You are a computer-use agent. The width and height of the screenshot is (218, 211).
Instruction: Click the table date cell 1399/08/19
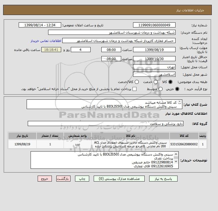pyautogui.click(x=22, y=144)
